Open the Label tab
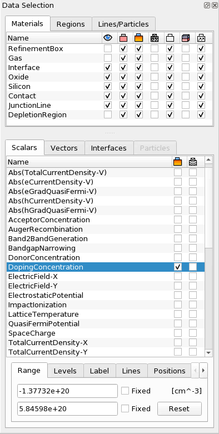 click(x=99, y=371)
